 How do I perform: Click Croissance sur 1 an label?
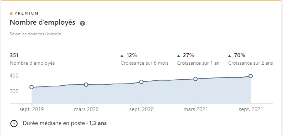[198, 63]
